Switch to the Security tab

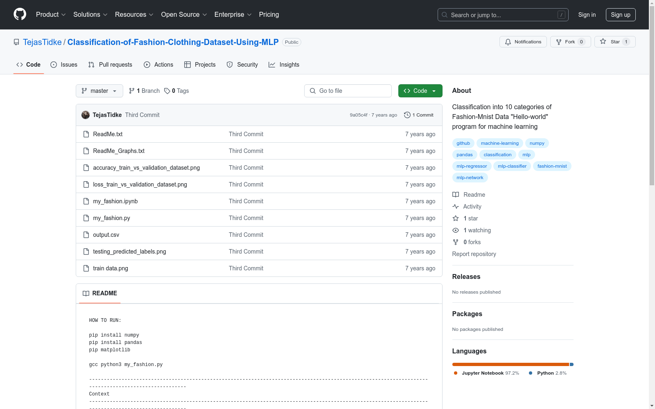pos(242,65)
